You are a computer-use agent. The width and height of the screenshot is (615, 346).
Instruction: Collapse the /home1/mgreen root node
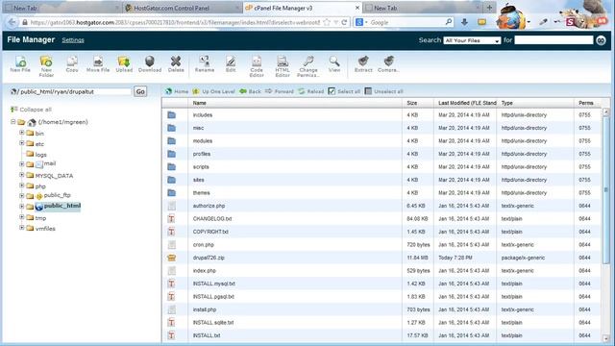[13, 122]
